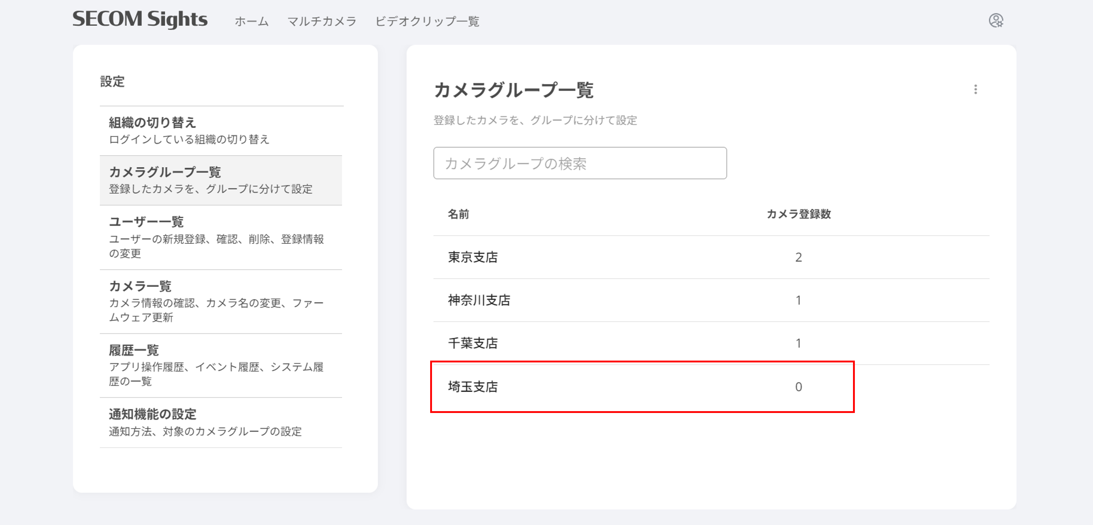This screenshot has height=525, width=1093.
Task: Open the マルチカメラ view
Action: 322,21
